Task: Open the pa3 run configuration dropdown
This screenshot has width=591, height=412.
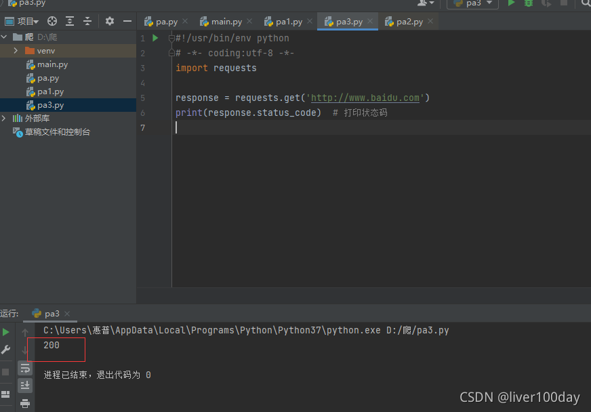Action: 472,3
